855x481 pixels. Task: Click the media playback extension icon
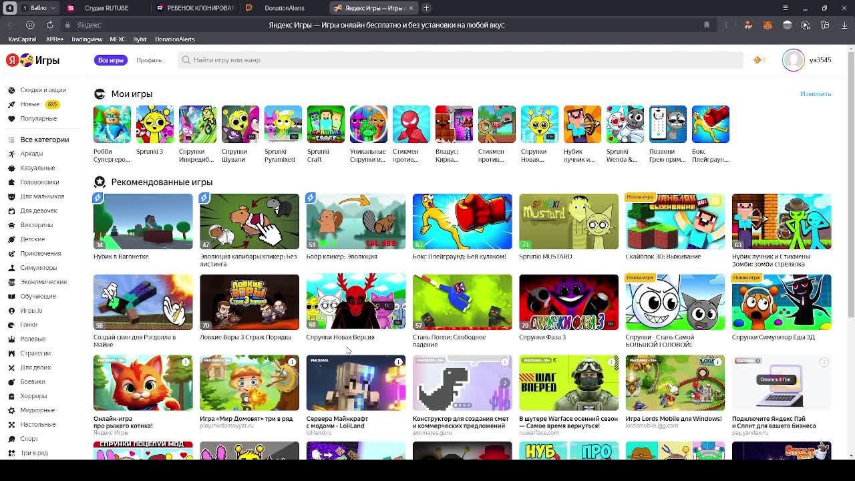pos(806,25)
